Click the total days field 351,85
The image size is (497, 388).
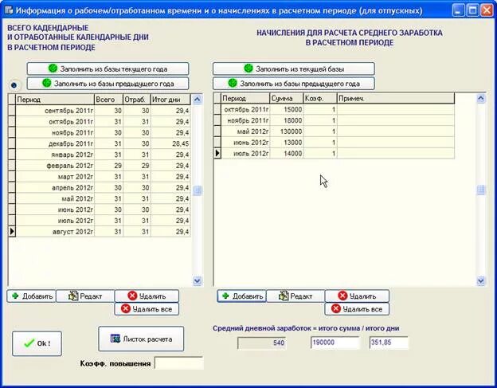click(389, 343)
